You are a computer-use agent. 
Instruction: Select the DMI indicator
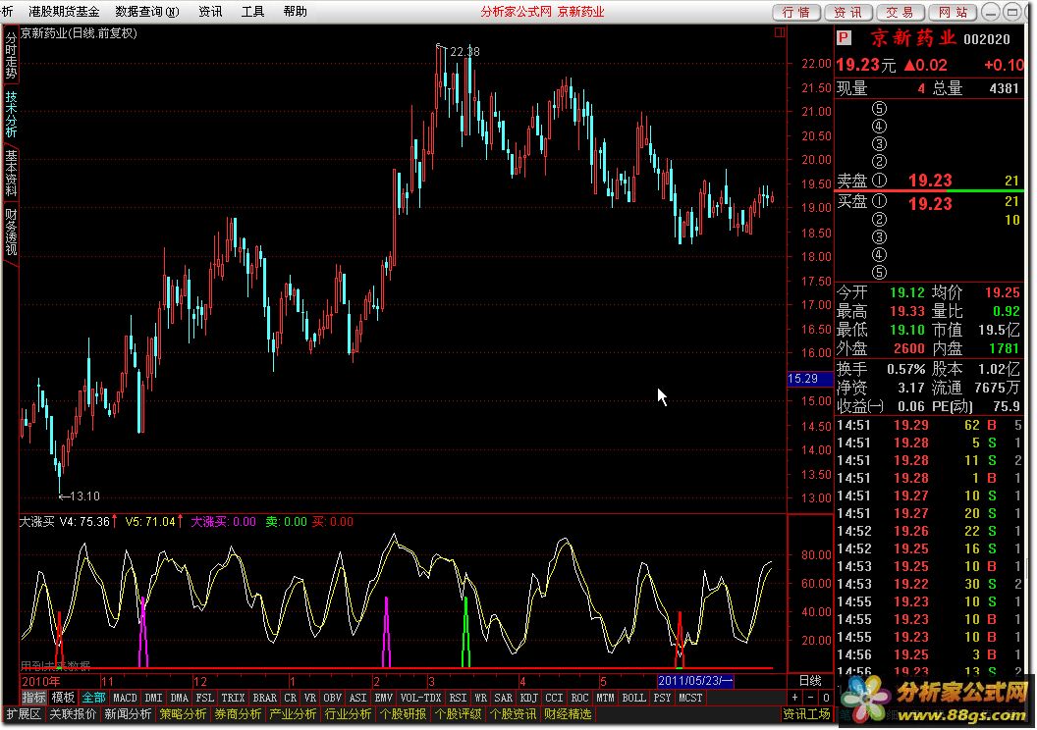click(x=153, y=698)
